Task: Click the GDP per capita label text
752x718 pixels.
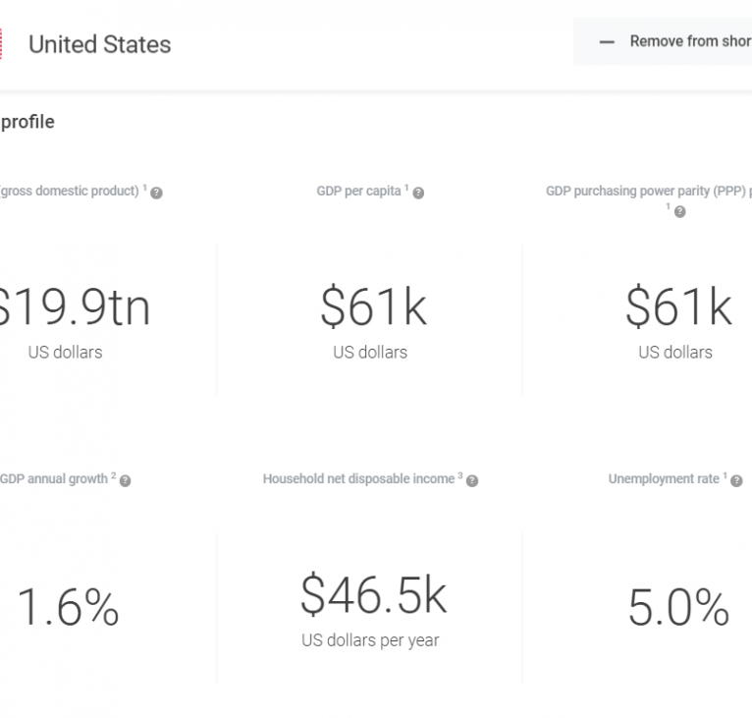Action: coord(358,192)
